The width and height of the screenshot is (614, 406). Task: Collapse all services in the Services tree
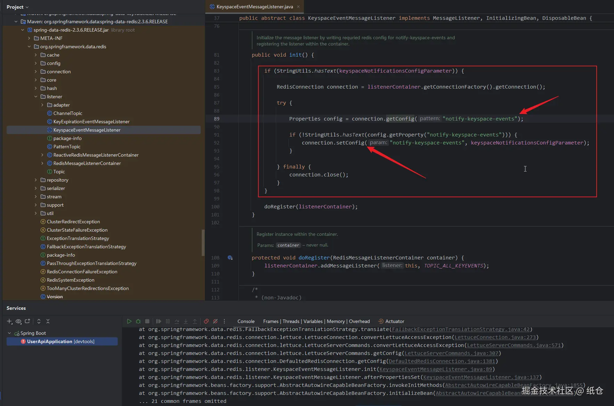click(x=48, y=321)
